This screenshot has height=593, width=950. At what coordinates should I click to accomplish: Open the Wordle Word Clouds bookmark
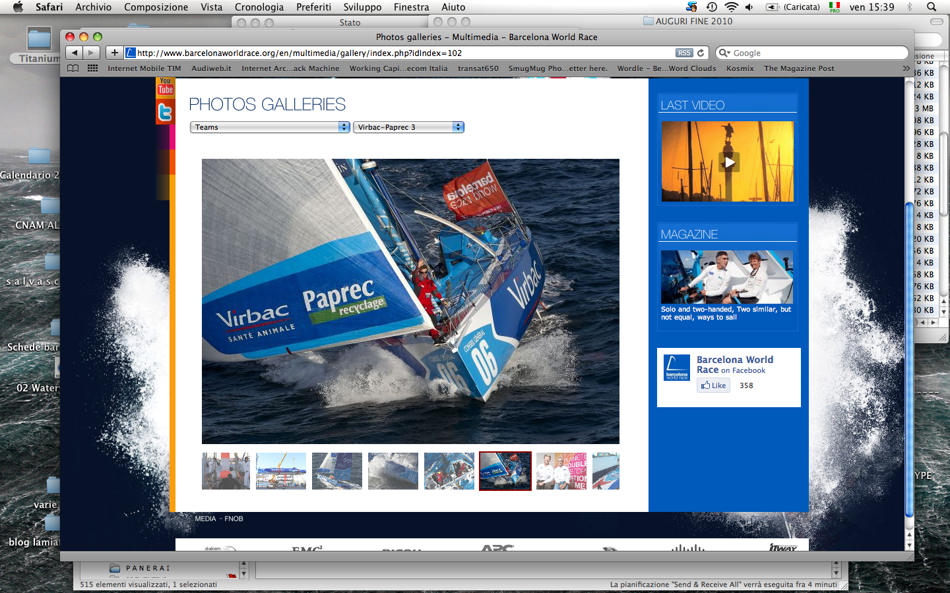[x=666, y=68]
